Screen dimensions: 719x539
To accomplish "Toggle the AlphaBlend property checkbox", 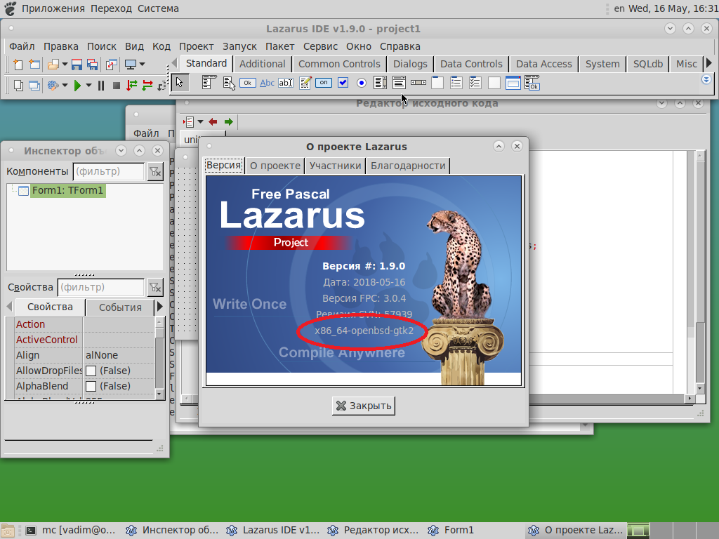I will coord(91,386).
